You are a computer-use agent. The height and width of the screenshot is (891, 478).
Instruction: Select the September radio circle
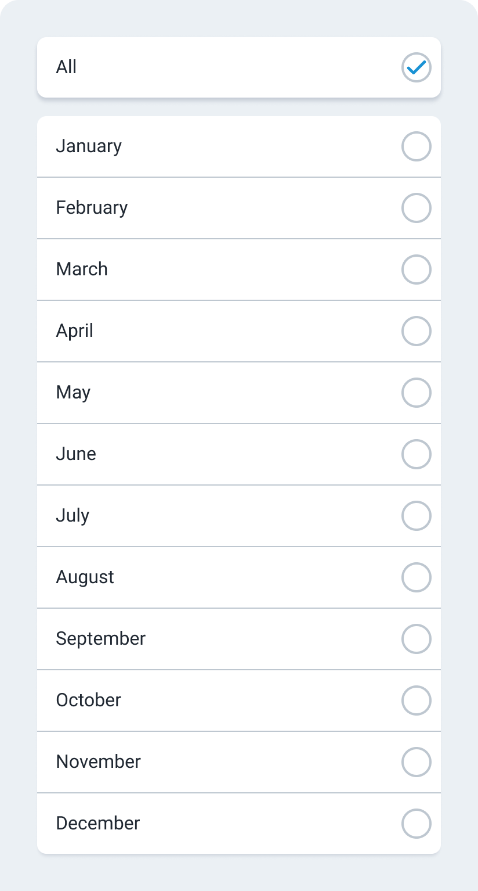pyautogui.click(x=416, y=639)
